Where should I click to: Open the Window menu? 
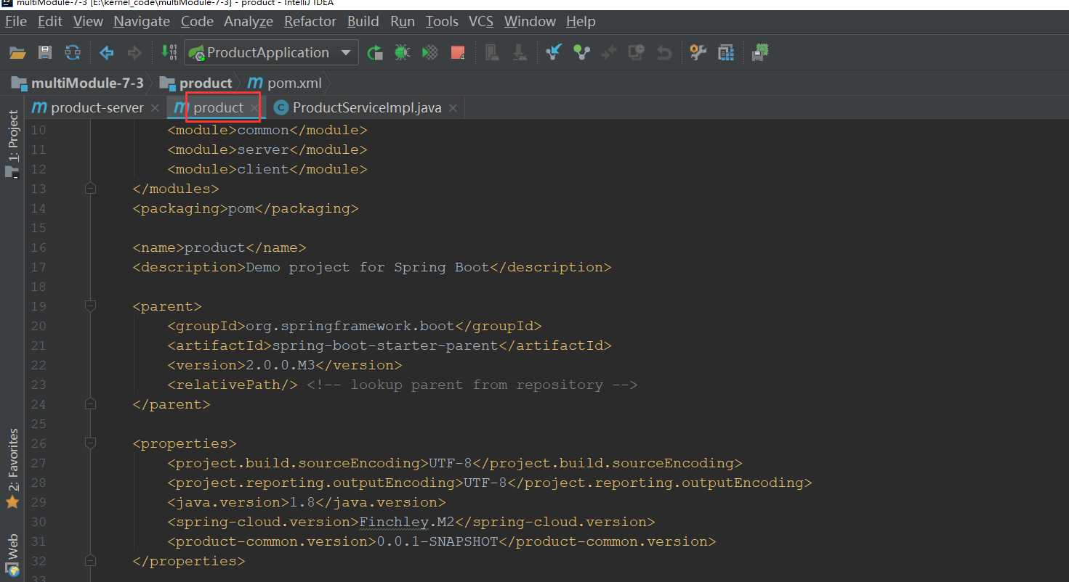[530, 21]
